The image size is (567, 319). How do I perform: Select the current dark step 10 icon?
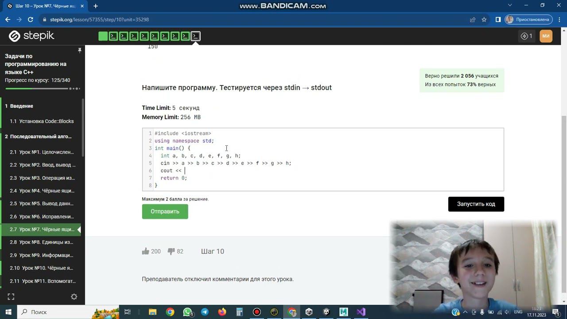(195, 36)
